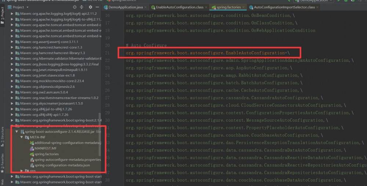This screenshot has height=186, width=367.
Task: Click the EnableAutoConfiguration.class tab file icon
Action: click(x=153, y=7)
